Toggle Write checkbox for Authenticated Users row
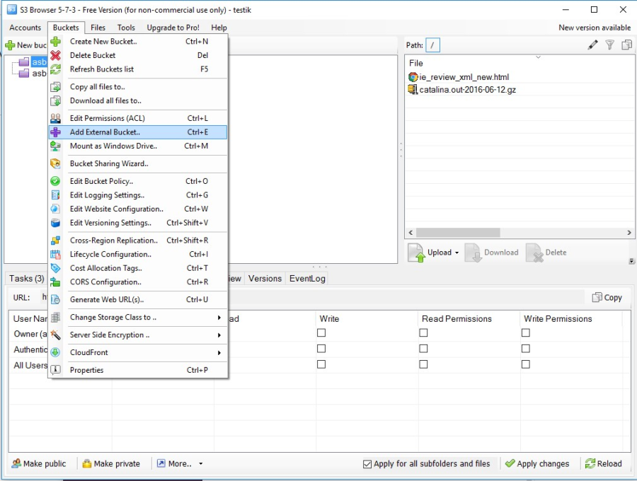Screen dimensions: 637x481 321,349
